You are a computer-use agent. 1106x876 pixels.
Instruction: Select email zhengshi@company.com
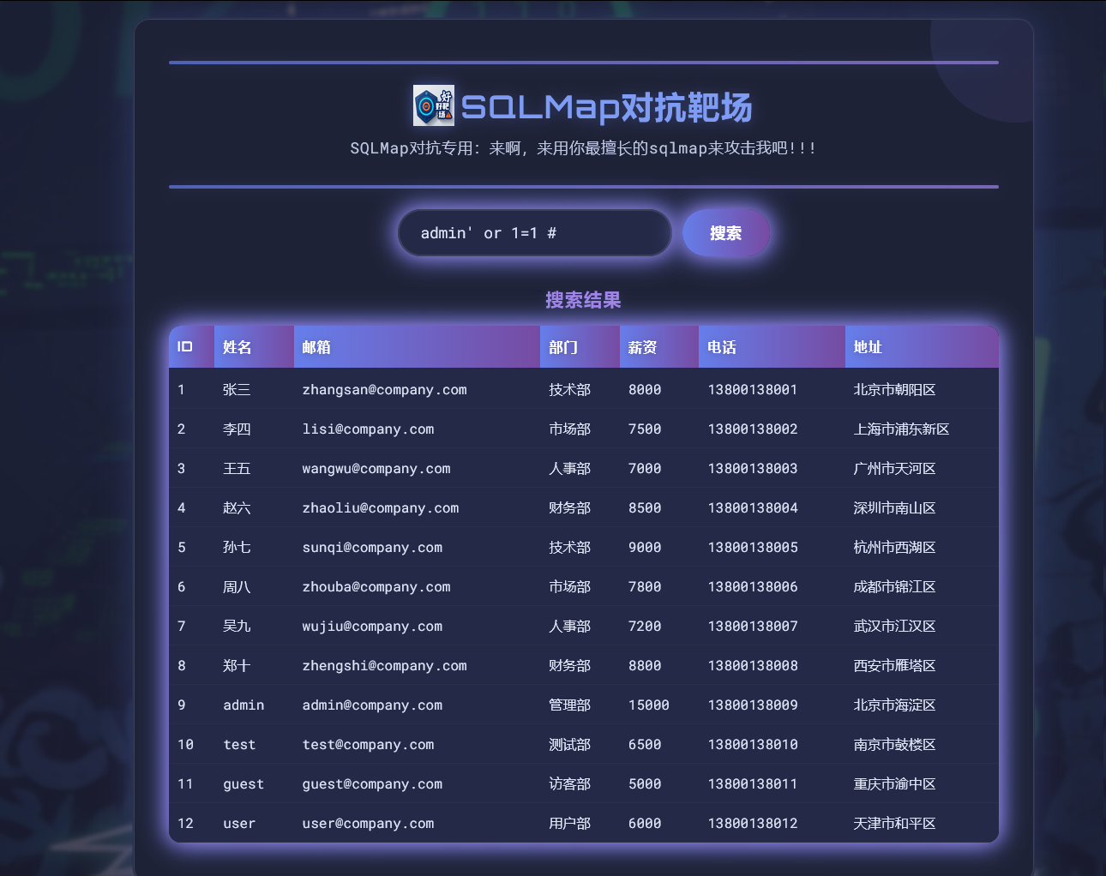(x=385, y=666)
